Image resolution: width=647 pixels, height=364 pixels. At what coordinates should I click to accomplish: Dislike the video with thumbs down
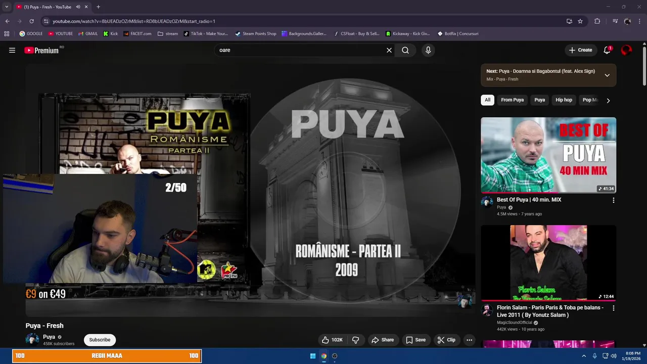point(355,340)
